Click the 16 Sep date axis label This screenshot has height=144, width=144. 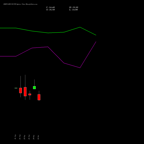tap(15, 137)
